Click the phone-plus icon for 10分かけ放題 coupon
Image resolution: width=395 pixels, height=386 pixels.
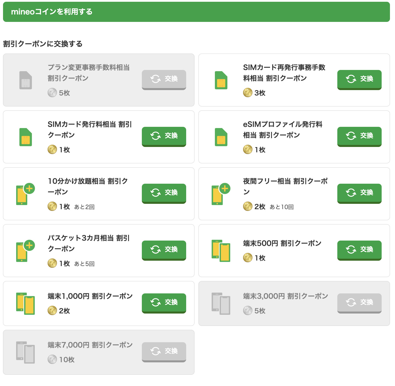coord(25,194)
